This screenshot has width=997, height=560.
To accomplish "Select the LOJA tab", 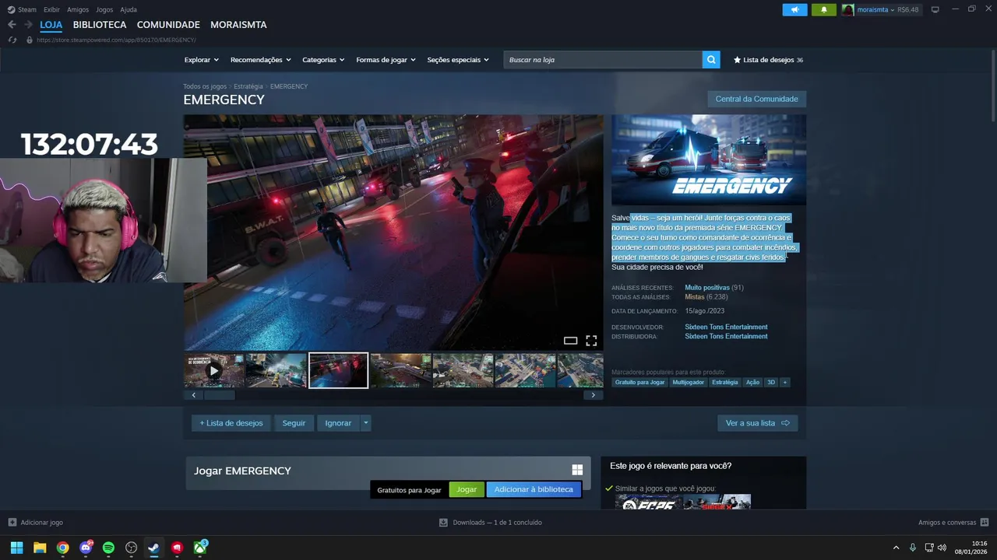I will tap(51, 25).
